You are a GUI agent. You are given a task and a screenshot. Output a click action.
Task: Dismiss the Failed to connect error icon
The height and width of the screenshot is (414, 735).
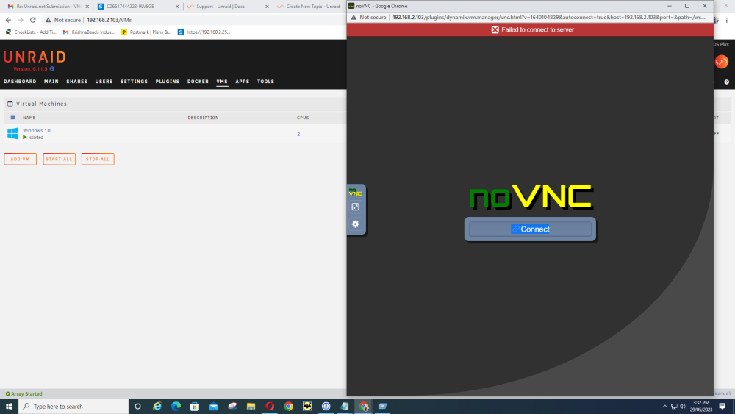[x=495, y=29]
